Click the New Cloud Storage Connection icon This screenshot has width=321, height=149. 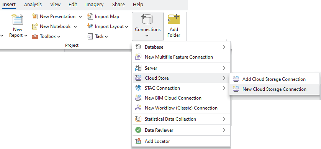[236, 89]
